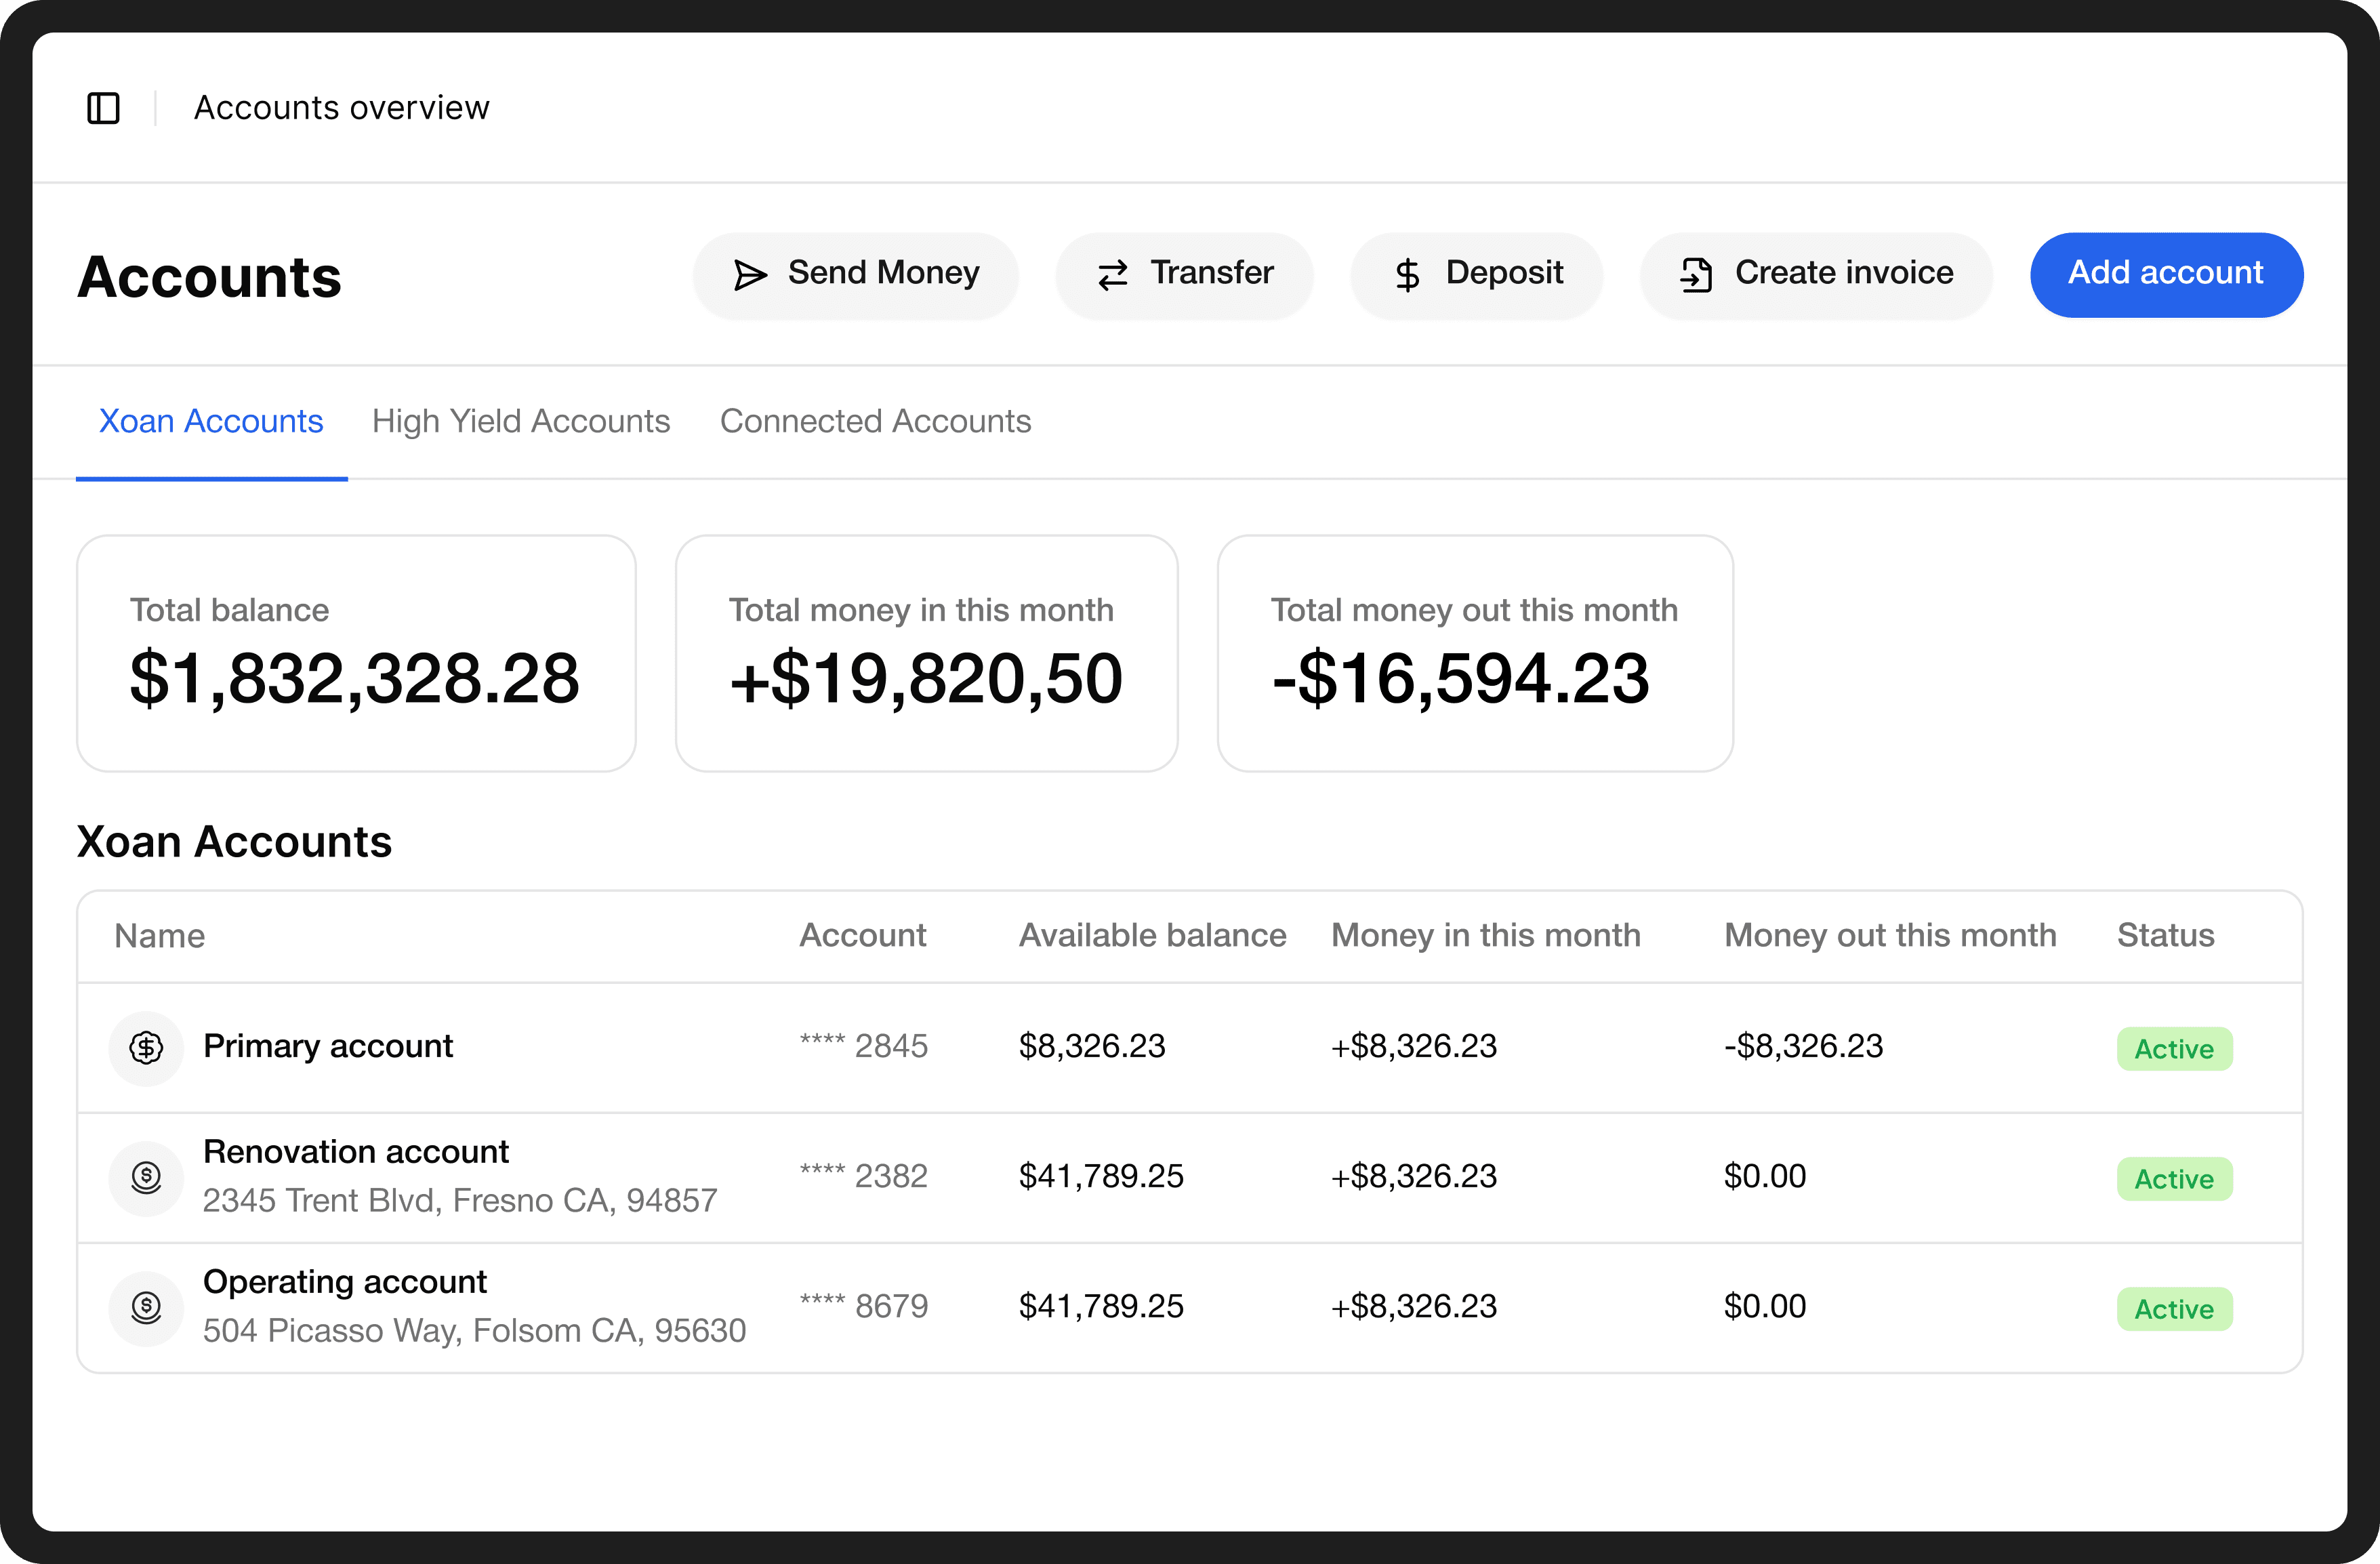The width and height of the screenshot is (2380, 1564).
Task: Click the Create invoice document icon
Action: tap(1696, 274)
